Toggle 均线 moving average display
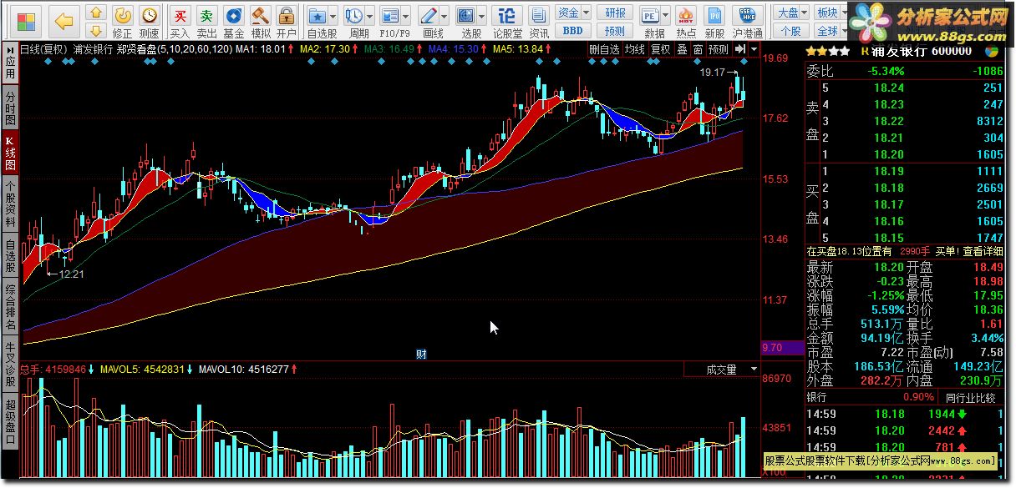This screenshot has width=1016, height=488. pyautogui.click(x=635, y=49)
